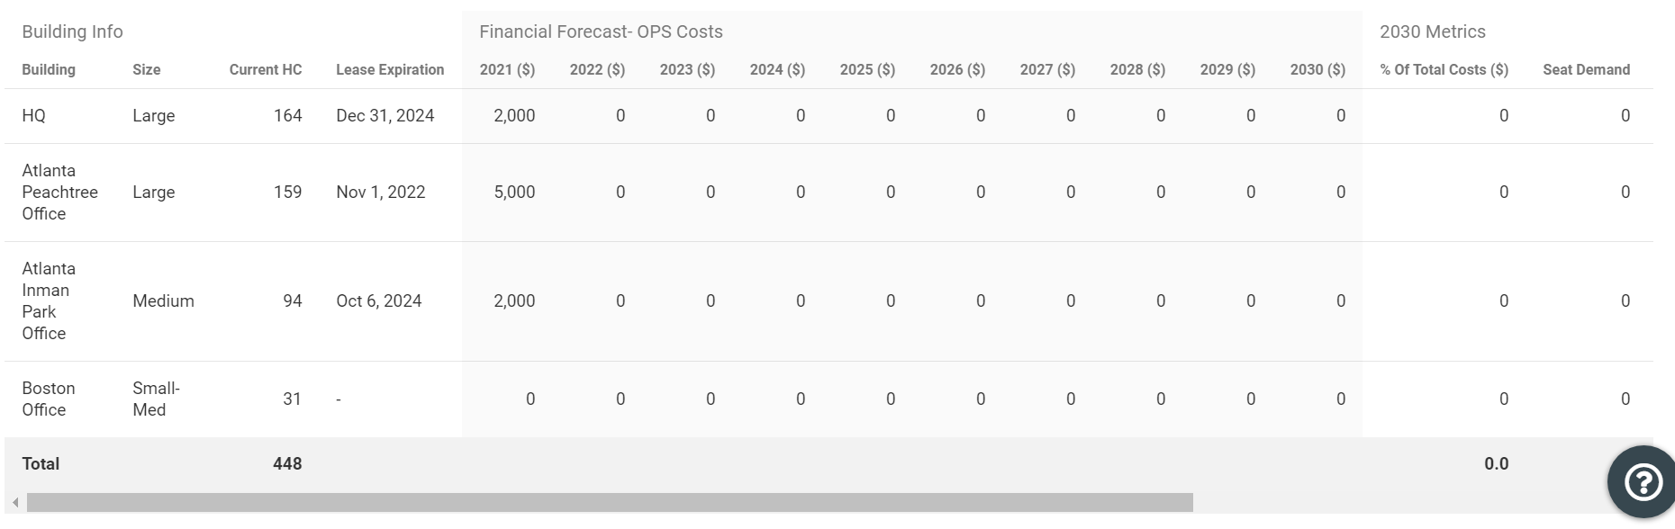This screenshot has height=529, width=1675.
Task: Open the help question mark button
Action: 1643,482
